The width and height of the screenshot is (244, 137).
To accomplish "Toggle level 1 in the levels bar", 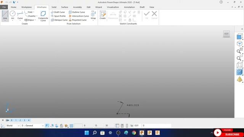I will coord(16,120).
